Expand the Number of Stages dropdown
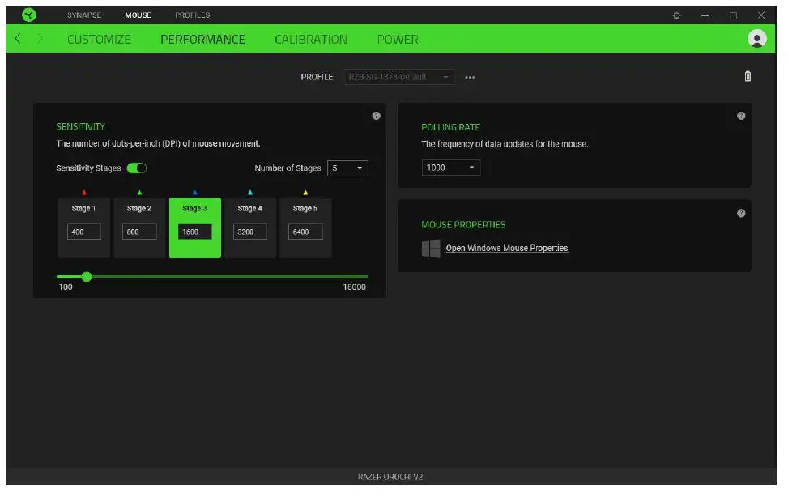The height and width of the screenshot is (497, 788). (x=347, y=168)
